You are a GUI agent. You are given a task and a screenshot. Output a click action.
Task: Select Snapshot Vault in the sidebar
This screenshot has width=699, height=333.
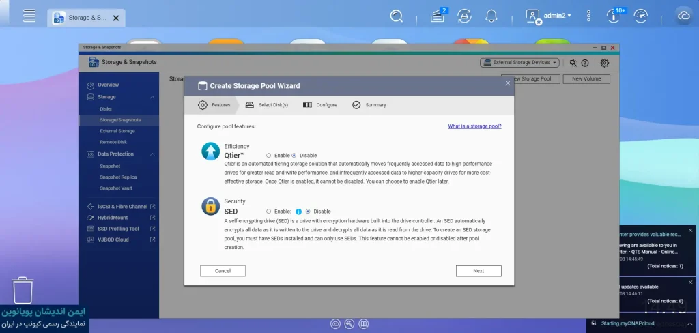[x=116, y=188]
